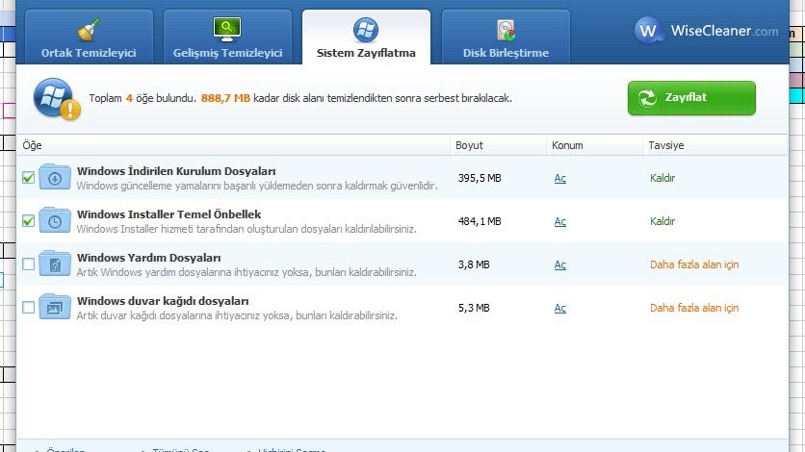Click the help folder icon for Yardım Dosyaları
Viewport: 805px width, 452px height.
click(55, 264)
